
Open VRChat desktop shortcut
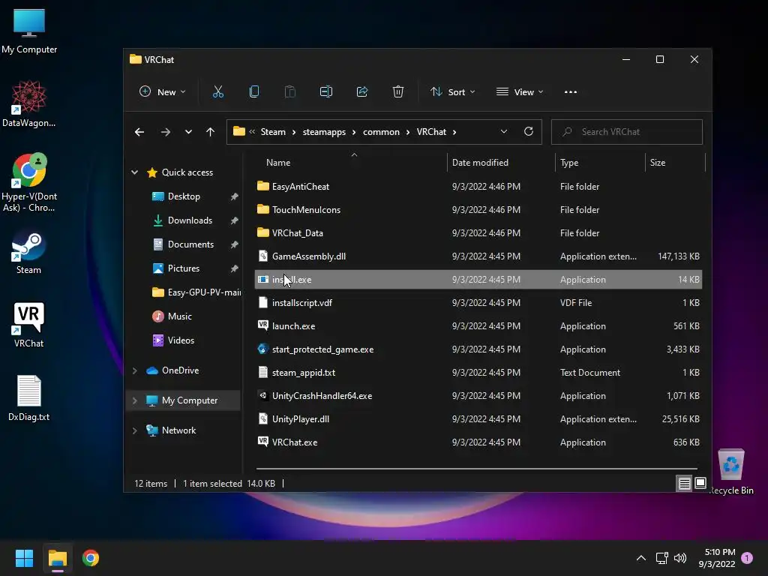click(28, 325)
